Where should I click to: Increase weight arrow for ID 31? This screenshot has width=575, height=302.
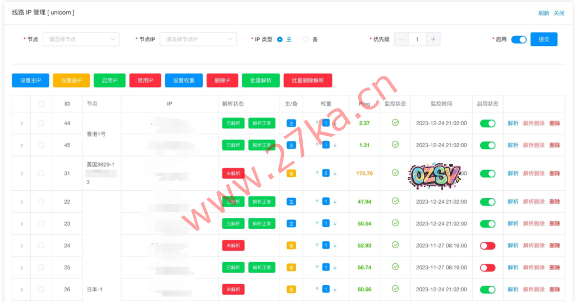coord(317,173)
